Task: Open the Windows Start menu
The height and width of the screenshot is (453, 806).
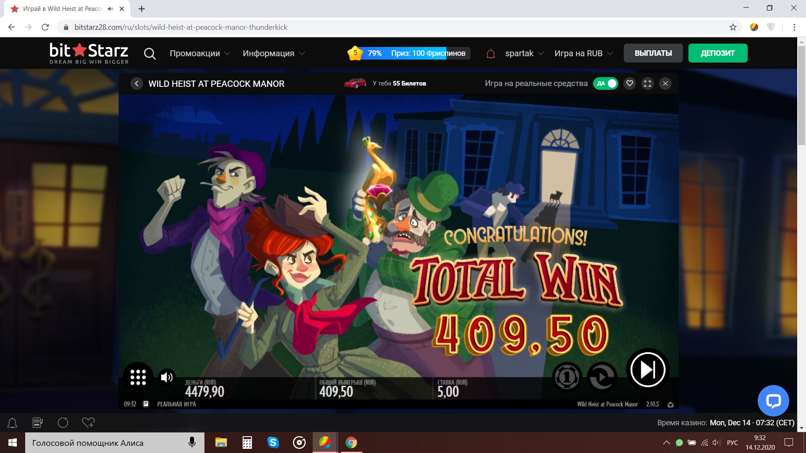Action: pyautogui.click(x=13, y=443)
